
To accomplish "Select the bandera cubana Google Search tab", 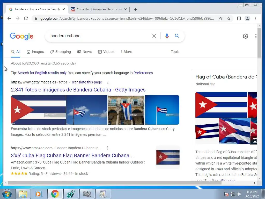I will 37,9.
